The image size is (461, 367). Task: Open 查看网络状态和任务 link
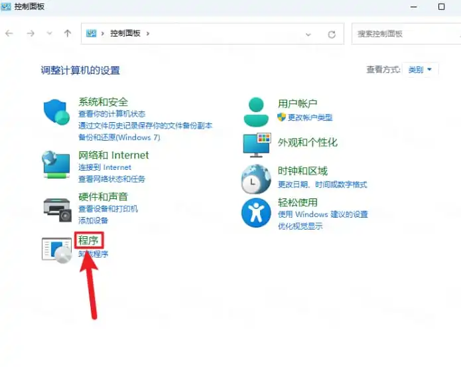111,179
